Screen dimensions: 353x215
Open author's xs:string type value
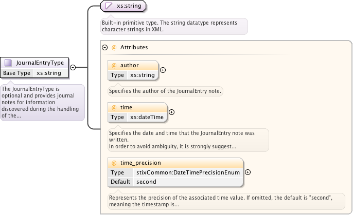pyautogui.click(x=142, y=75)
